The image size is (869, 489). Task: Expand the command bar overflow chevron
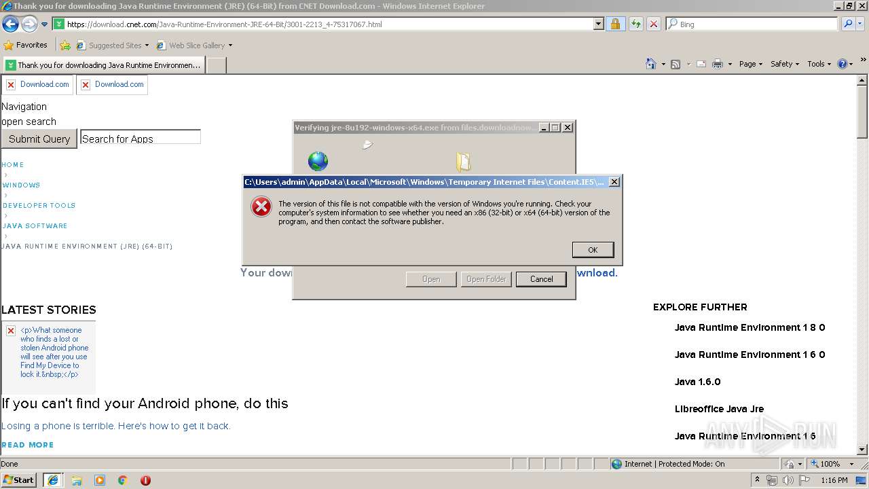point(864,60)
